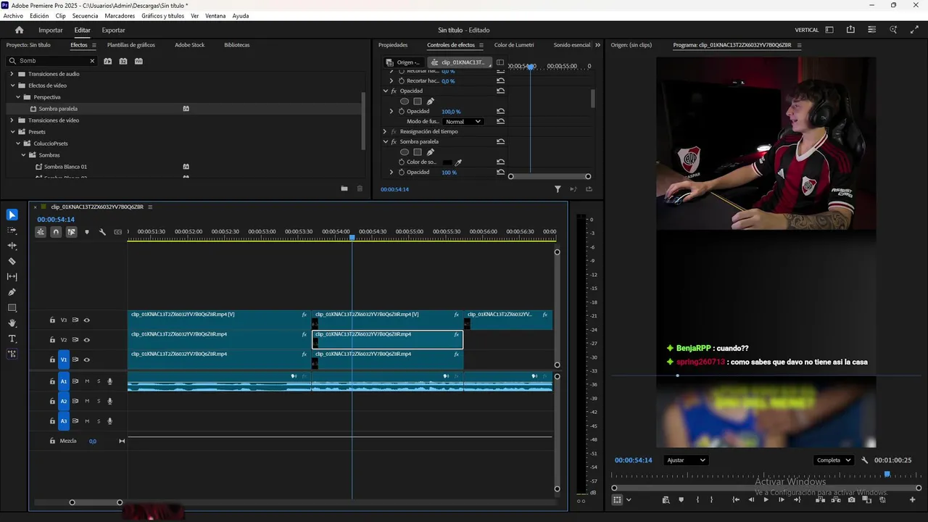928x522 pixels.
Task: Switch to the Color de Lumetri tab
Action: 514,45
